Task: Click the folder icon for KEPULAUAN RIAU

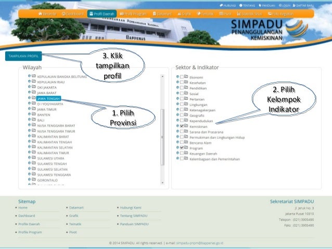Action: coord(34,82)
